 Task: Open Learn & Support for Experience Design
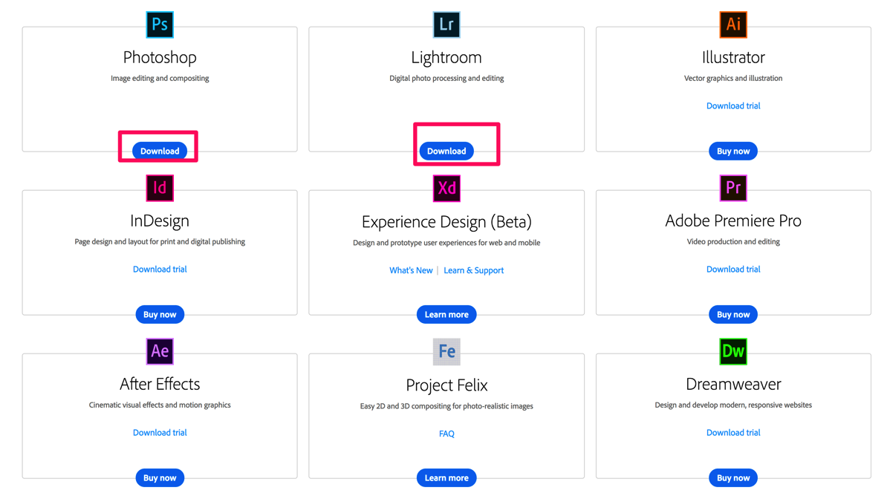coord(474,270)
